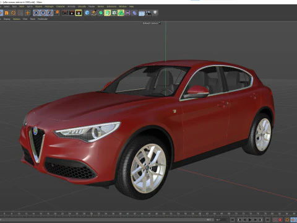This screenshot has width=297, height=223.
Task: Click the Default Camera viewport label
Action: pos(151,23)
